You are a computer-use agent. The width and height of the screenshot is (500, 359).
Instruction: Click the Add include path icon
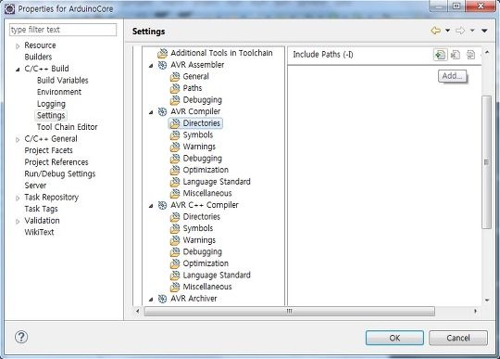[441, 55]
